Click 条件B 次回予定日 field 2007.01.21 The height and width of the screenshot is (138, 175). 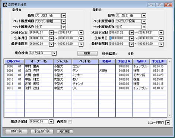(149, 32)
